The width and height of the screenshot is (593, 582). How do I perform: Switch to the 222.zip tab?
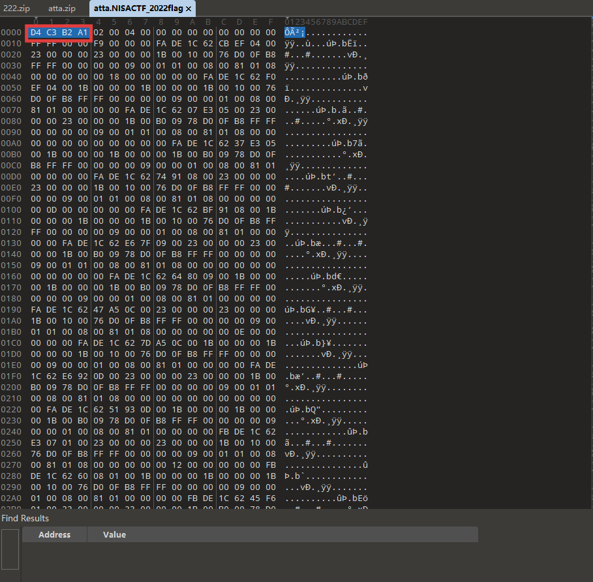[x=17, y=8]
